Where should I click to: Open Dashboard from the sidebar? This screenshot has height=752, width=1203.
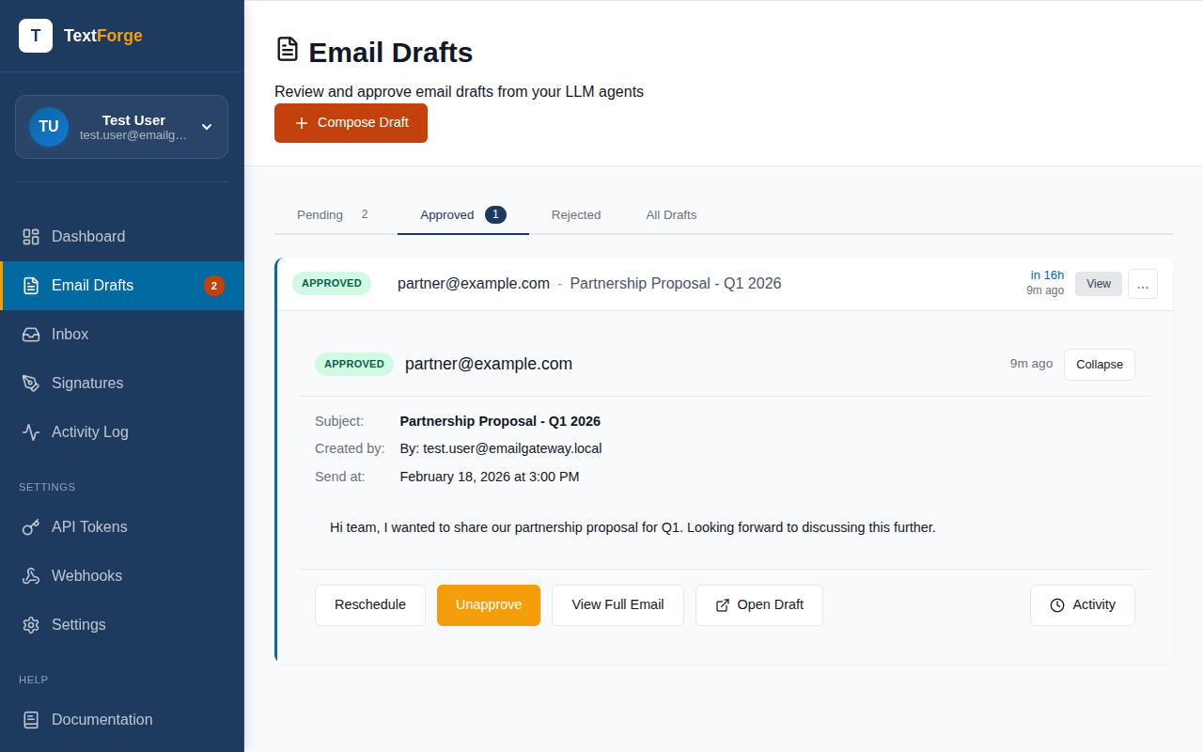tap(122, 237)
